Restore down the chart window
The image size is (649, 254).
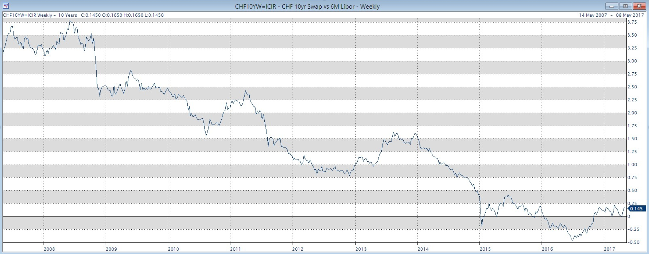click(x=625, y=6)
